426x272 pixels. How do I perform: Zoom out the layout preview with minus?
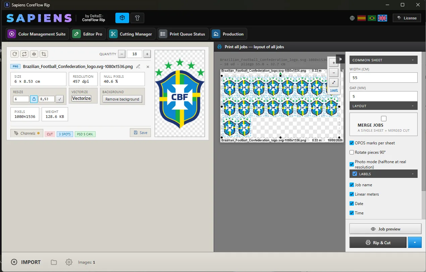pos(333,73)
